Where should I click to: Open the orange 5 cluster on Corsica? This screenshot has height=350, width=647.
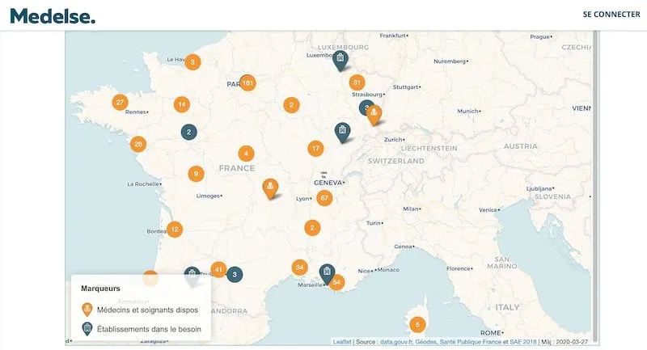[417, 325]
